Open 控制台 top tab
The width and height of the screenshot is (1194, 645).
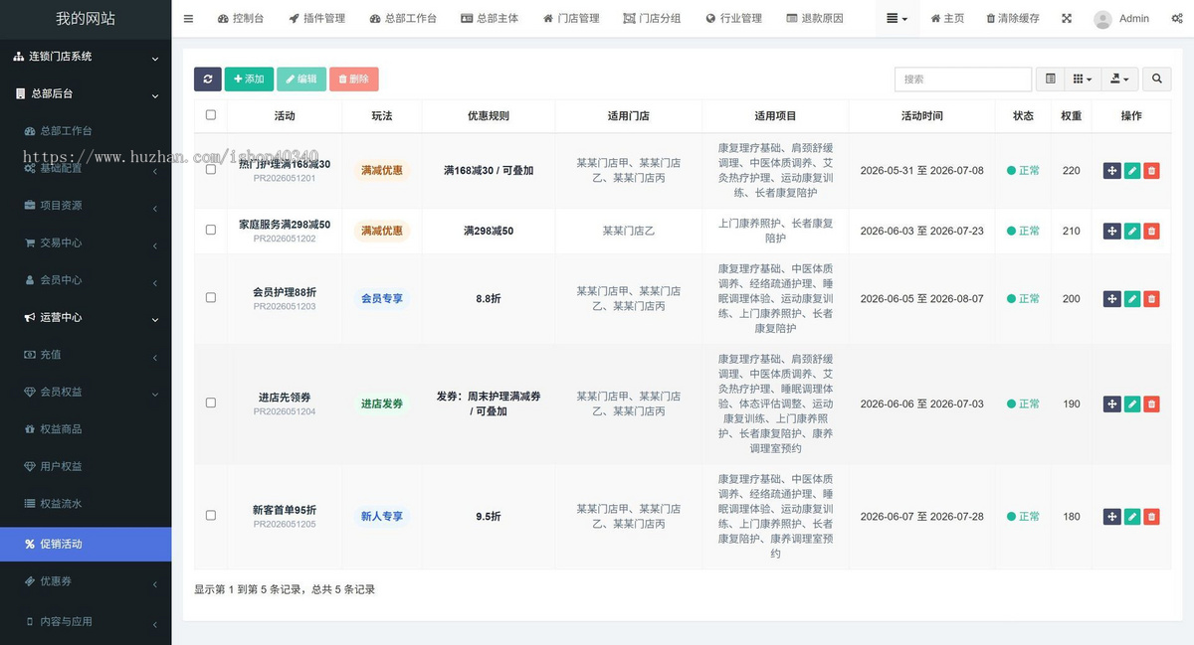coord(241,18)
